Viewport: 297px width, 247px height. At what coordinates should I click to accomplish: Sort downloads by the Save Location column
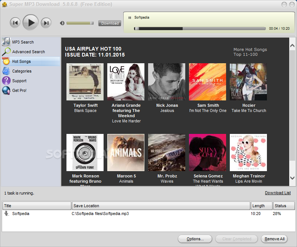[x=161, y=206]
